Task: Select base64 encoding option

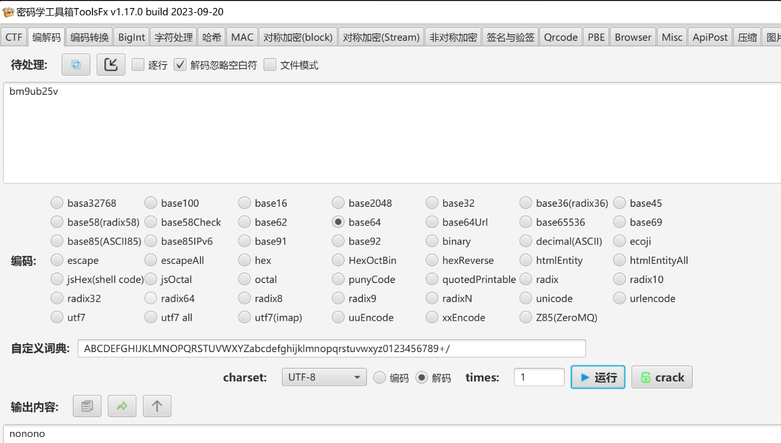Action: (338, 222)
